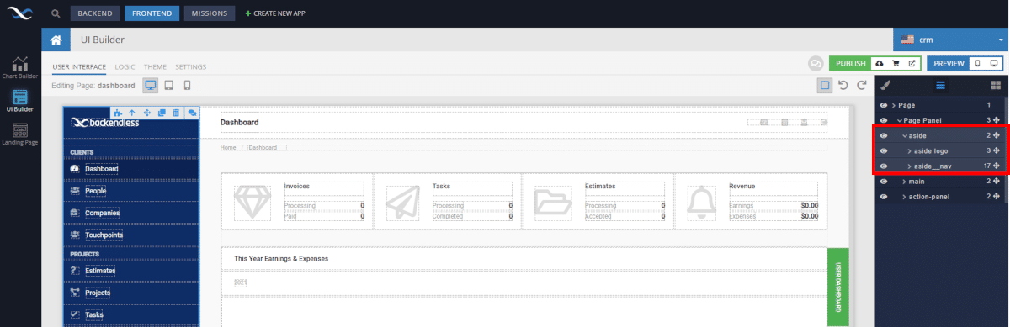Open the USER INTERFACE tab

coord(79,66)
